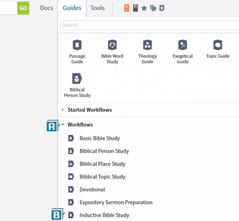The image size is (239, 221).
Task: Open the Theology Guide
Action: (147, 46)
